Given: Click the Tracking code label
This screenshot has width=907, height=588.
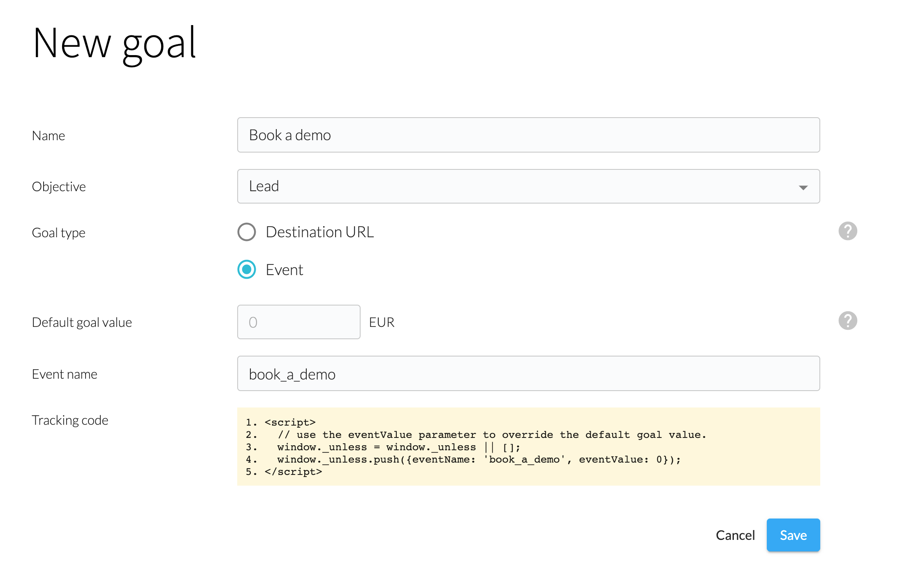Looking at the screenshot, I should pos(70,420).
